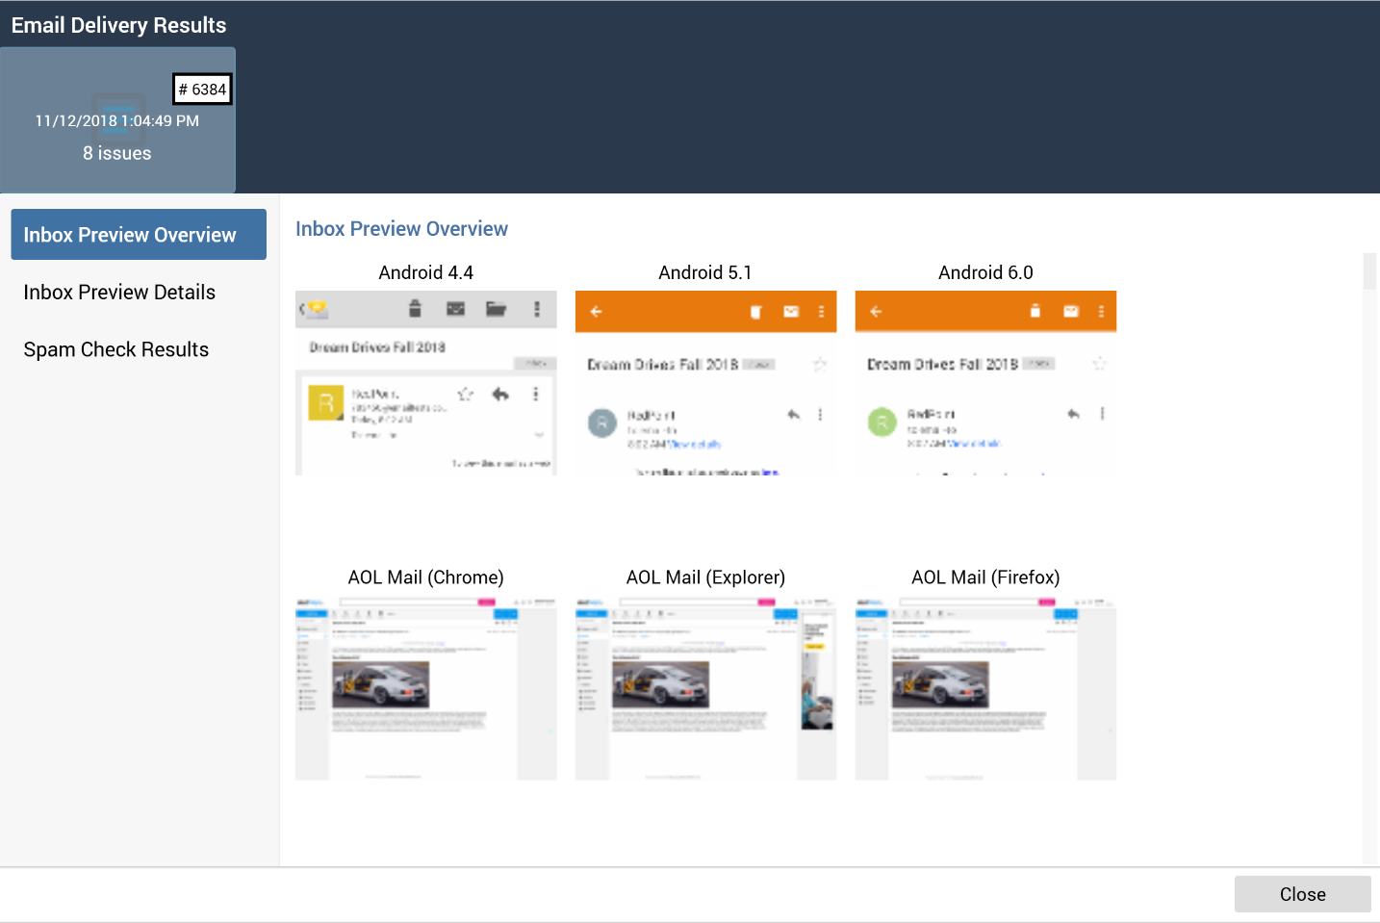Click the envelope icon in Android 6.0 toolbar

tap(1070, 311)
